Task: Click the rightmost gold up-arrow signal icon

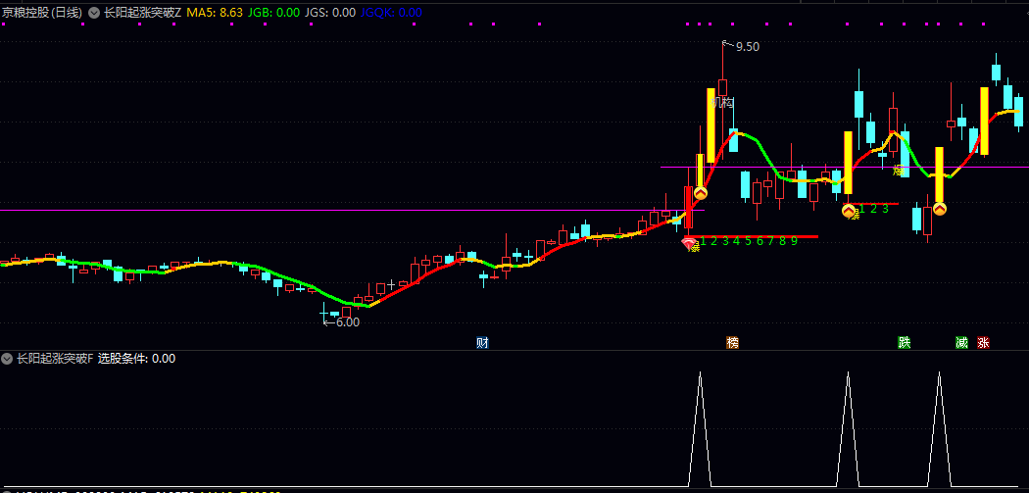Action: pyautogui.click(x=940, y=209)
